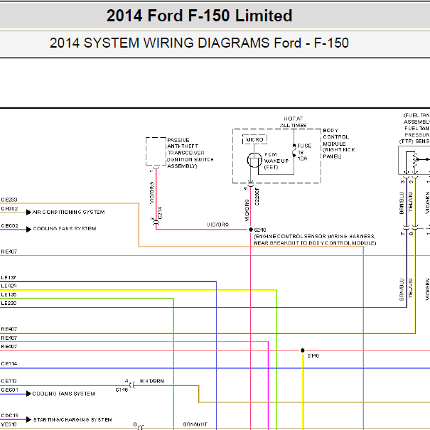Click the title 2014 Ford F-150 Limited
Image resolution: width=430 pixels, height=430 pixels.
point(200,16)
